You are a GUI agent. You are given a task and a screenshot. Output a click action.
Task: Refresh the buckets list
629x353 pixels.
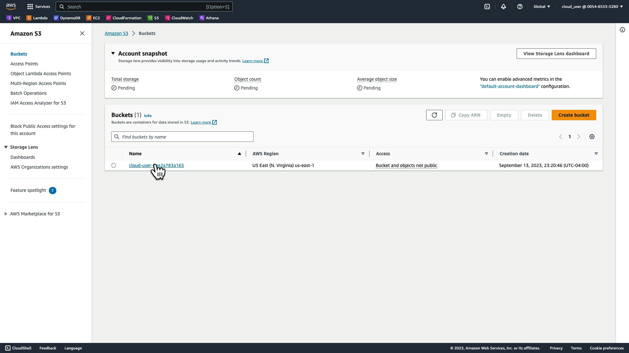pos(434,115)
